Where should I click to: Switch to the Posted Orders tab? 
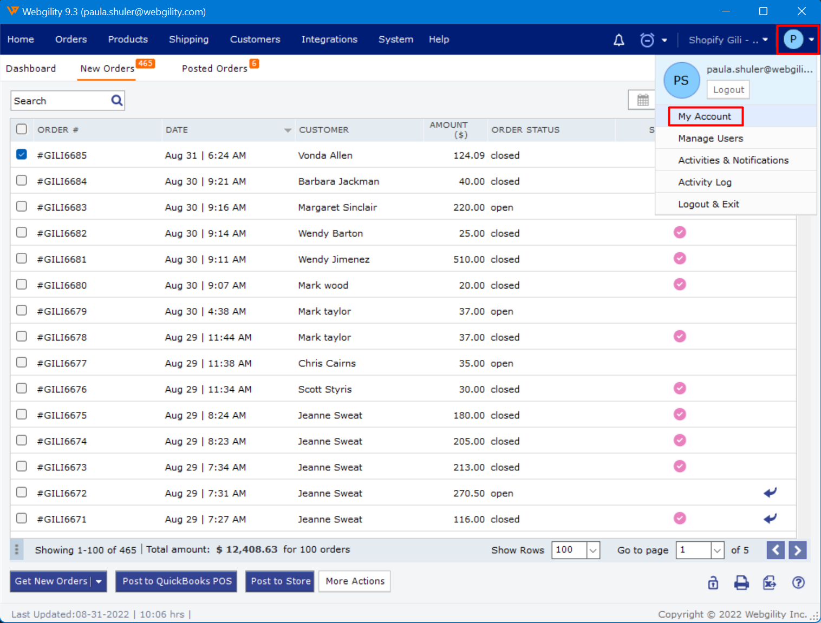(214, 69)
